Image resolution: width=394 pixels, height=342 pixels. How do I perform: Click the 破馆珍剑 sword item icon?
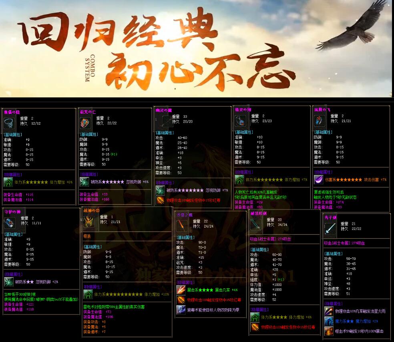pyautogui.click(x=256, y=225)
